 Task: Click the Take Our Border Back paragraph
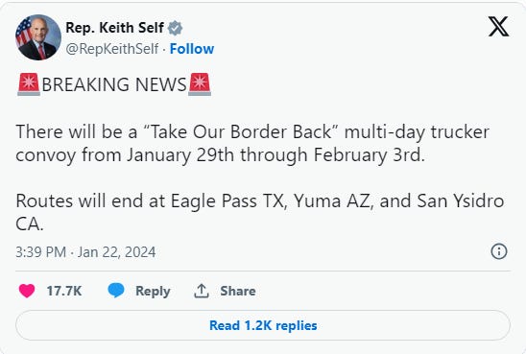(x=252, y=144)
